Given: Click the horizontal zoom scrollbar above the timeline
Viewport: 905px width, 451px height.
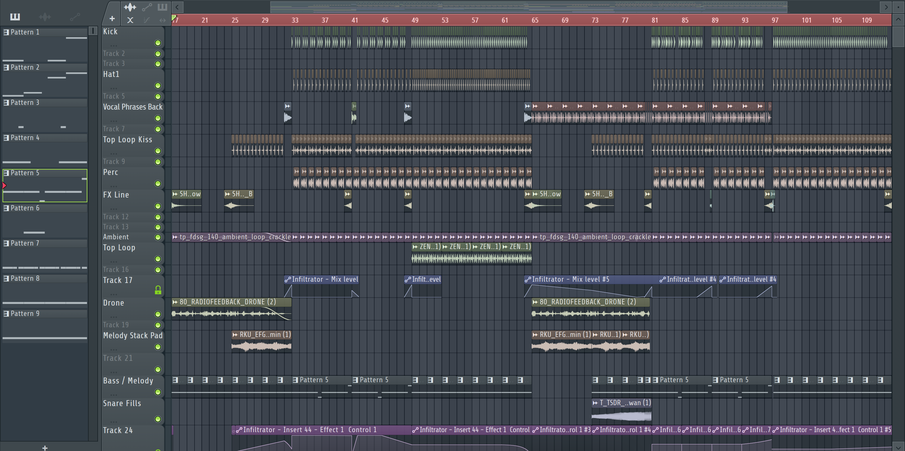Looking at the screenshot, I should [x=528, y=7].
